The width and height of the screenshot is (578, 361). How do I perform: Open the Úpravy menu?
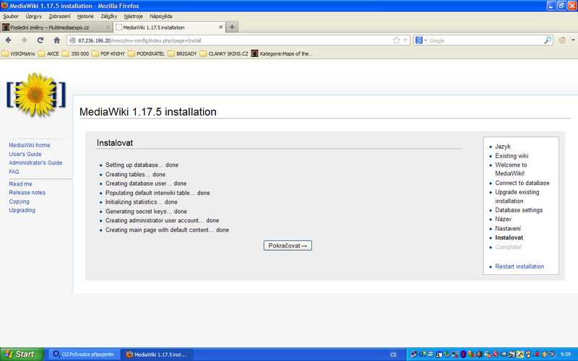[x=33, y=16]
